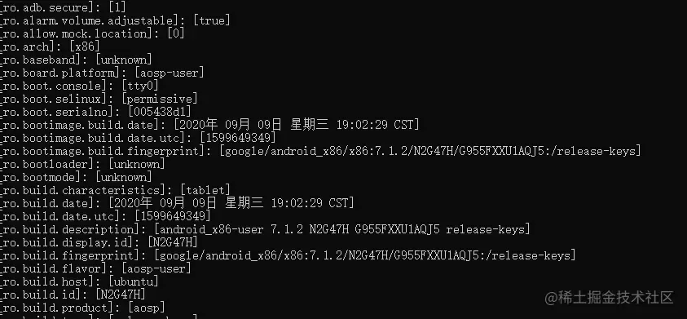Click the ro.build.description text

point(342,229)
